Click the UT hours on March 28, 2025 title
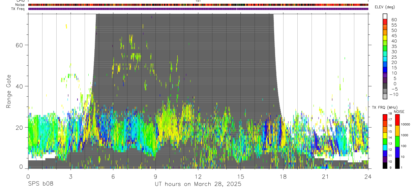The image size is (414, 191). point(198,184)
